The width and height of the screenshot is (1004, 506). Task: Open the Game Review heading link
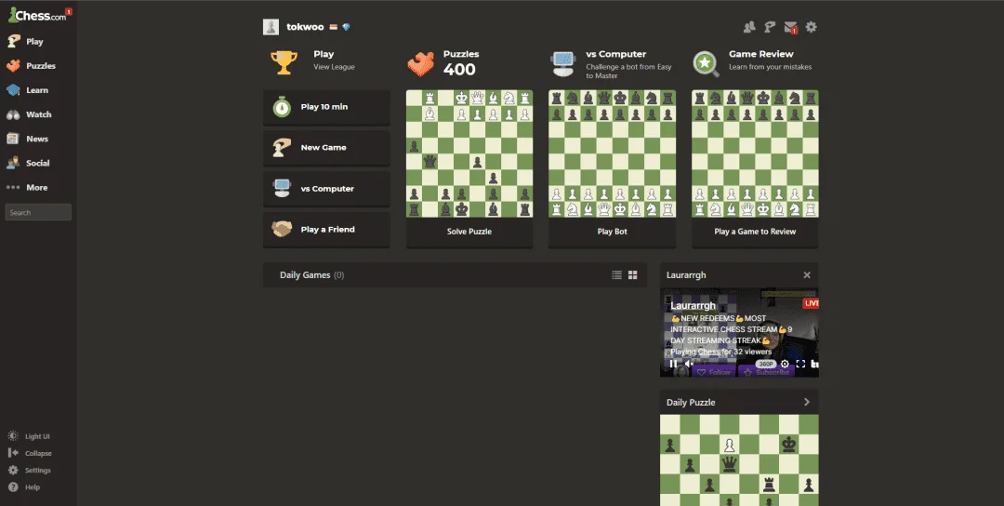point(761,54)
